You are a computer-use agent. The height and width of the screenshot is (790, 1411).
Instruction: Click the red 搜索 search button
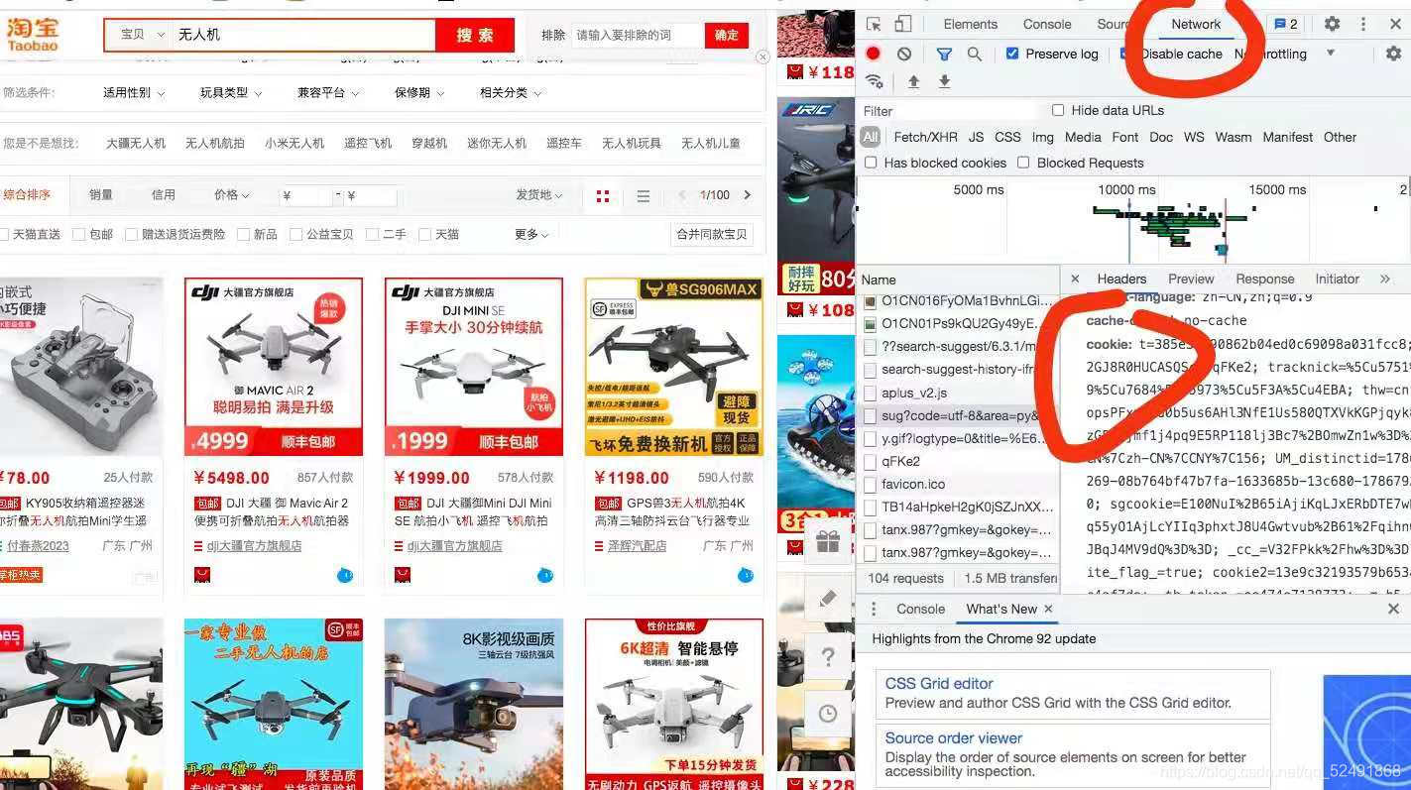pyautogui.click(x=475, y=35)
